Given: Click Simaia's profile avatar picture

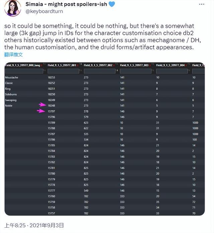Looking at the screenshot, I should [x=13, y=8].
